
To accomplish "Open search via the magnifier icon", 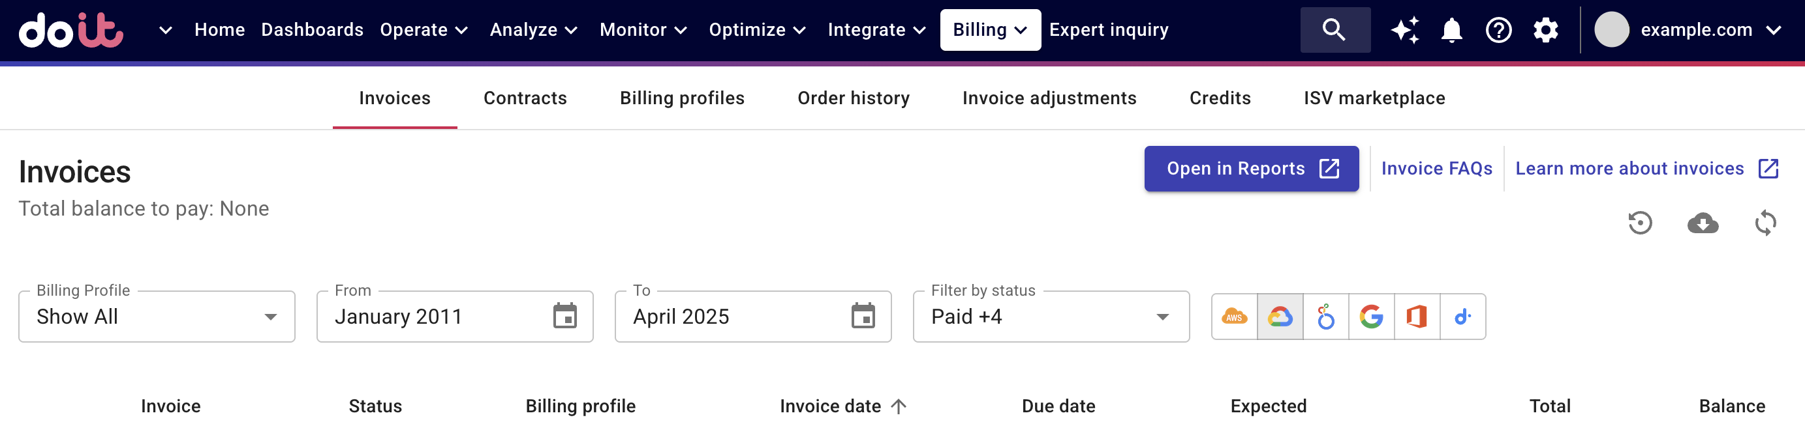I will (x=1334, y=30).
